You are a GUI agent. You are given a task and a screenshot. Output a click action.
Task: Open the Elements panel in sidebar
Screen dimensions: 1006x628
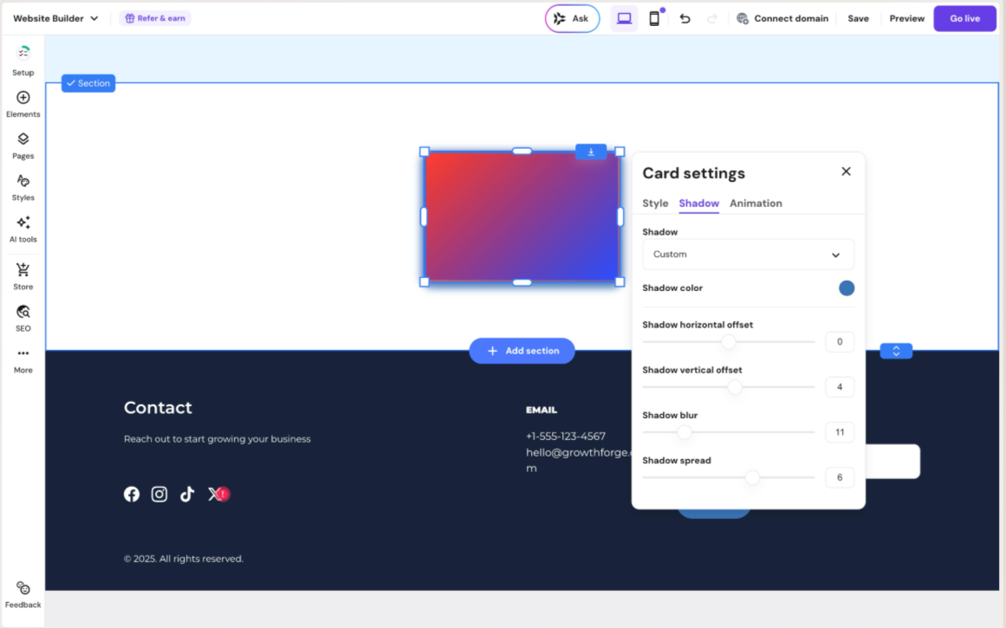(x=23, y=103)
